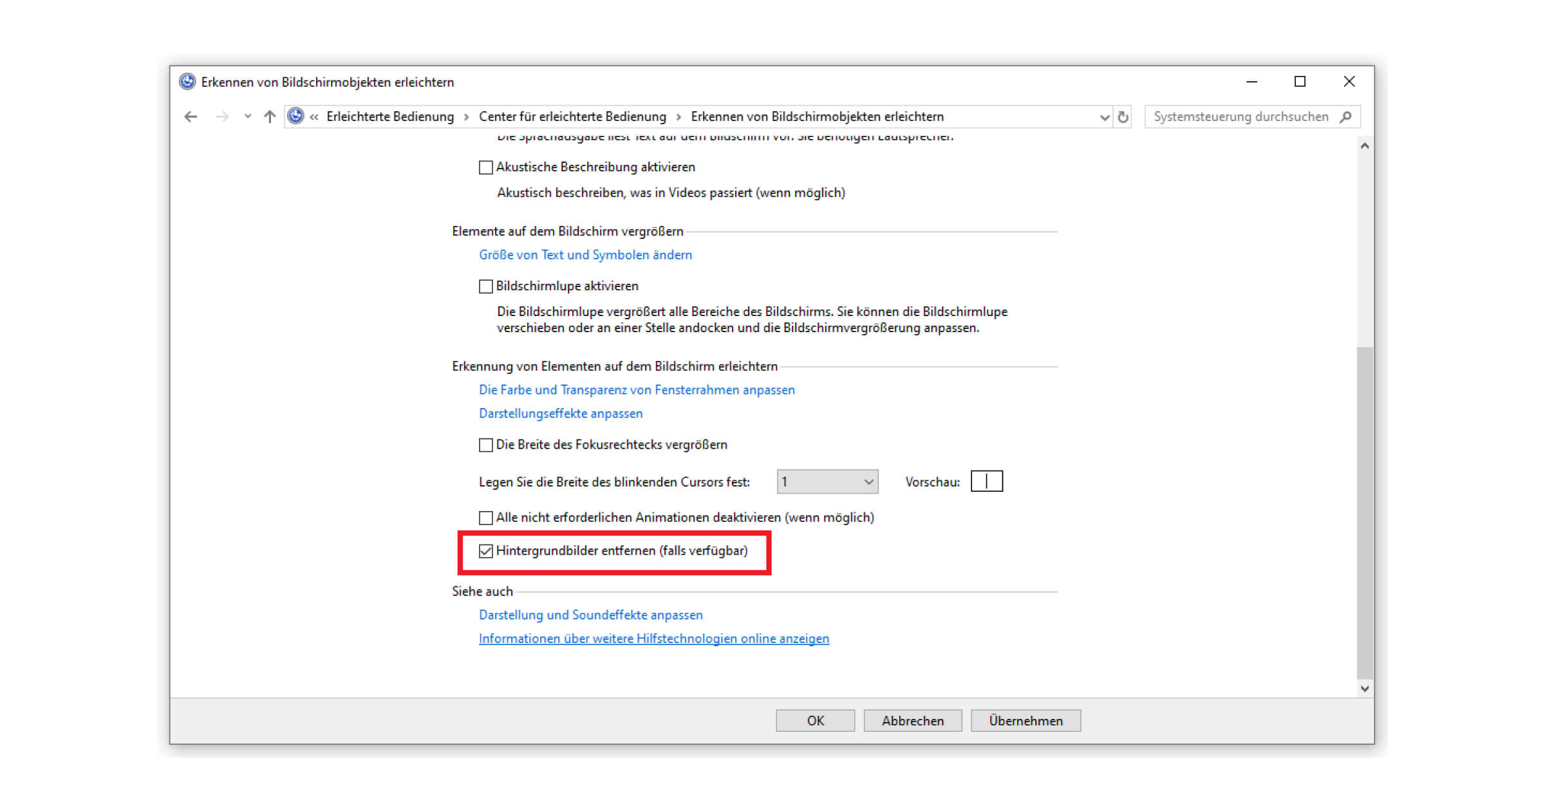Tick Alle nicht erforderlichen Animationen deaktivieren
Screen dimensions: 1545x811
click(x=486, y=517)
